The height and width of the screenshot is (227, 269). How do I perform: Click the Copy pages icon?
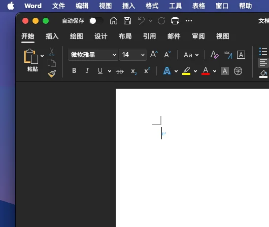pos(52,63)
